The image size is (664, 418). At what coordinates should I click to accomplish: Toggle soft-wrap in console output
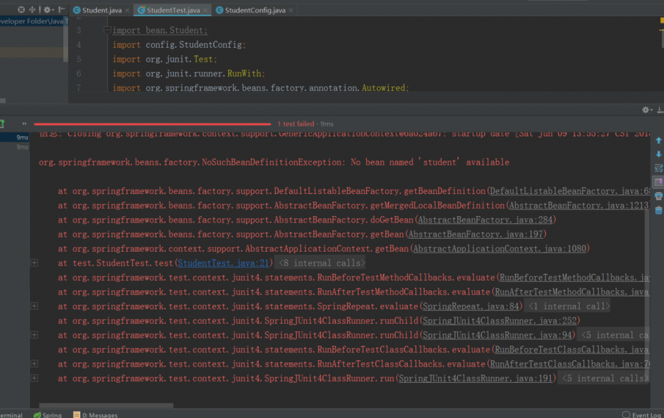658,169
